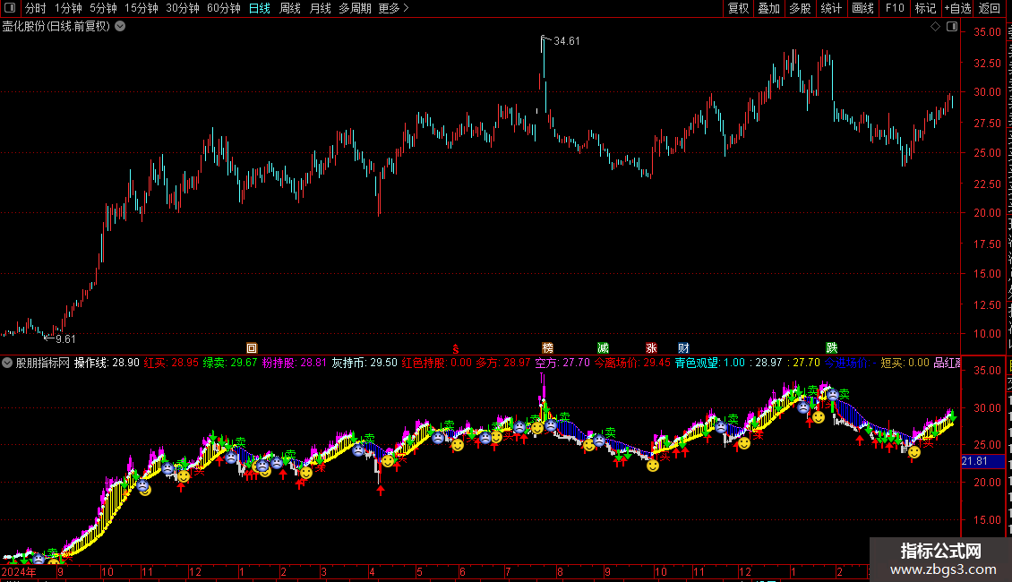1012x582 pixels.
Task: Click the 灰持币: 29.50 readout
Action: tap(364, 363)
